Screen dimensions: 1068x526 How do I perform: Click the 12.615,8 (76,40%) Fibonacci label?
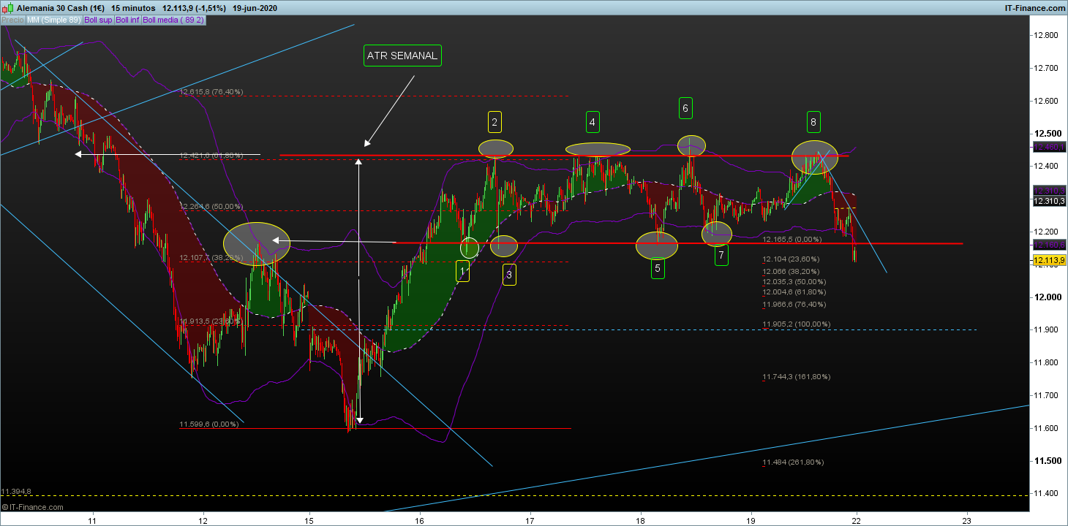click(x=211, y=92)
